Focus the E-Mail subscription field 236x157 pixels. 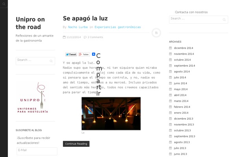(37, 151)
